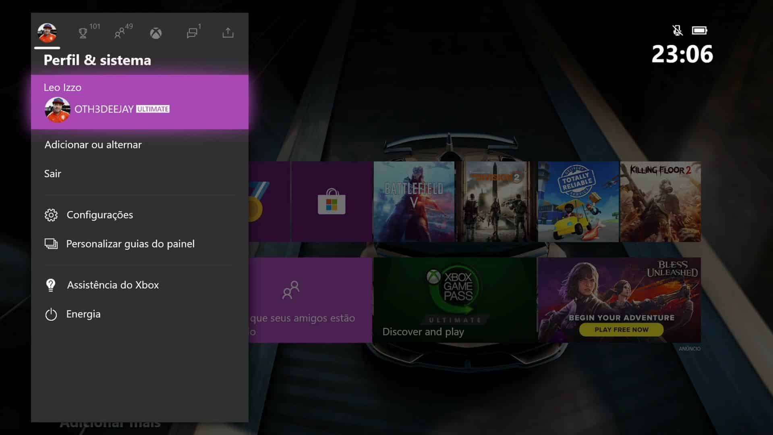Open the profile avatar tab in guide

pyautogui.click(x=47, y=33)
